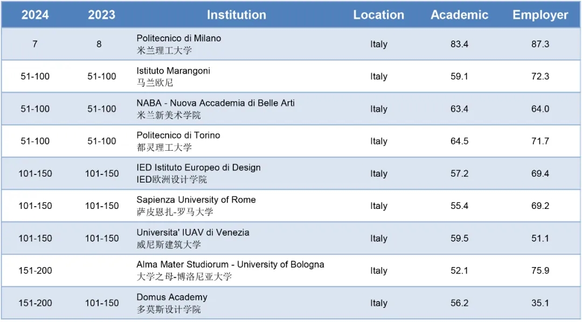Click Chinese name 米兰理工大学
The width and height of the screenshot is (582, 322).
tap(164, 51)
